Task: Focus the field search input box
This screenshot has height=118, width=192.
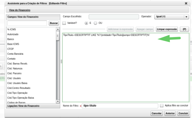Action: (x=27, y=23)
